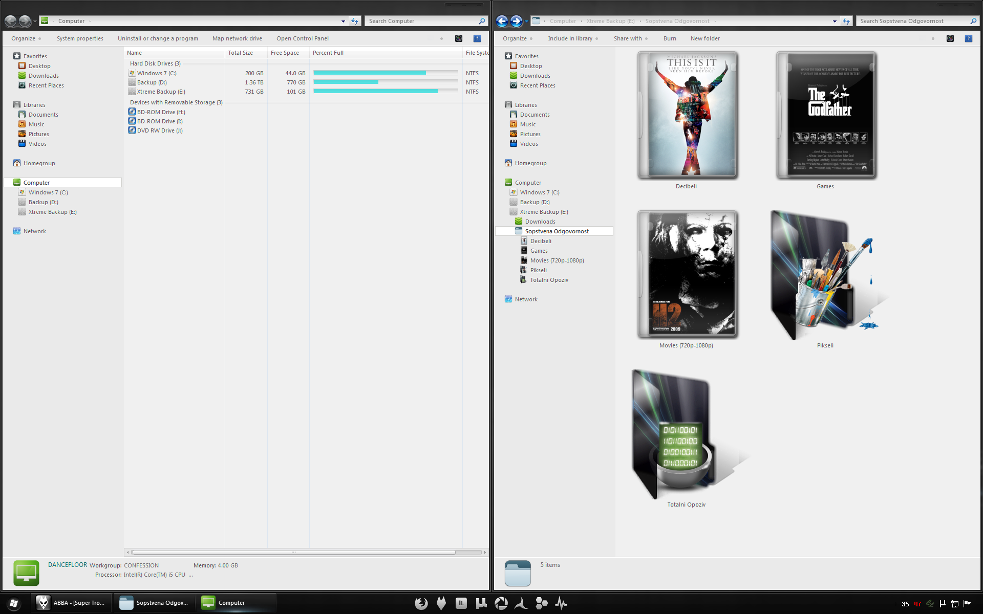The image size is (983, 614).
Task: Select the Games folder thumbnail with Godfather cover
Action: (825, 115)
